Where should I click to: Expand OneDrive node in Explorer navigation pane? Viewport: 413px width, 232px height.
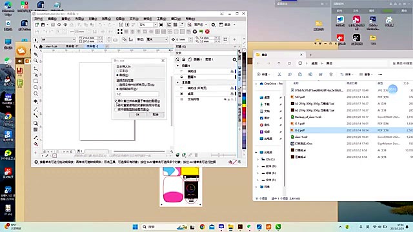pyautogui.click(x=256, y=84)
